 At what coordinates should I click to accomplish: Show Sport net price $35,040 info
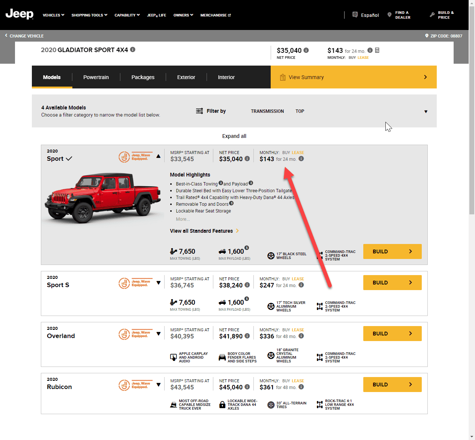coord(247,159)
